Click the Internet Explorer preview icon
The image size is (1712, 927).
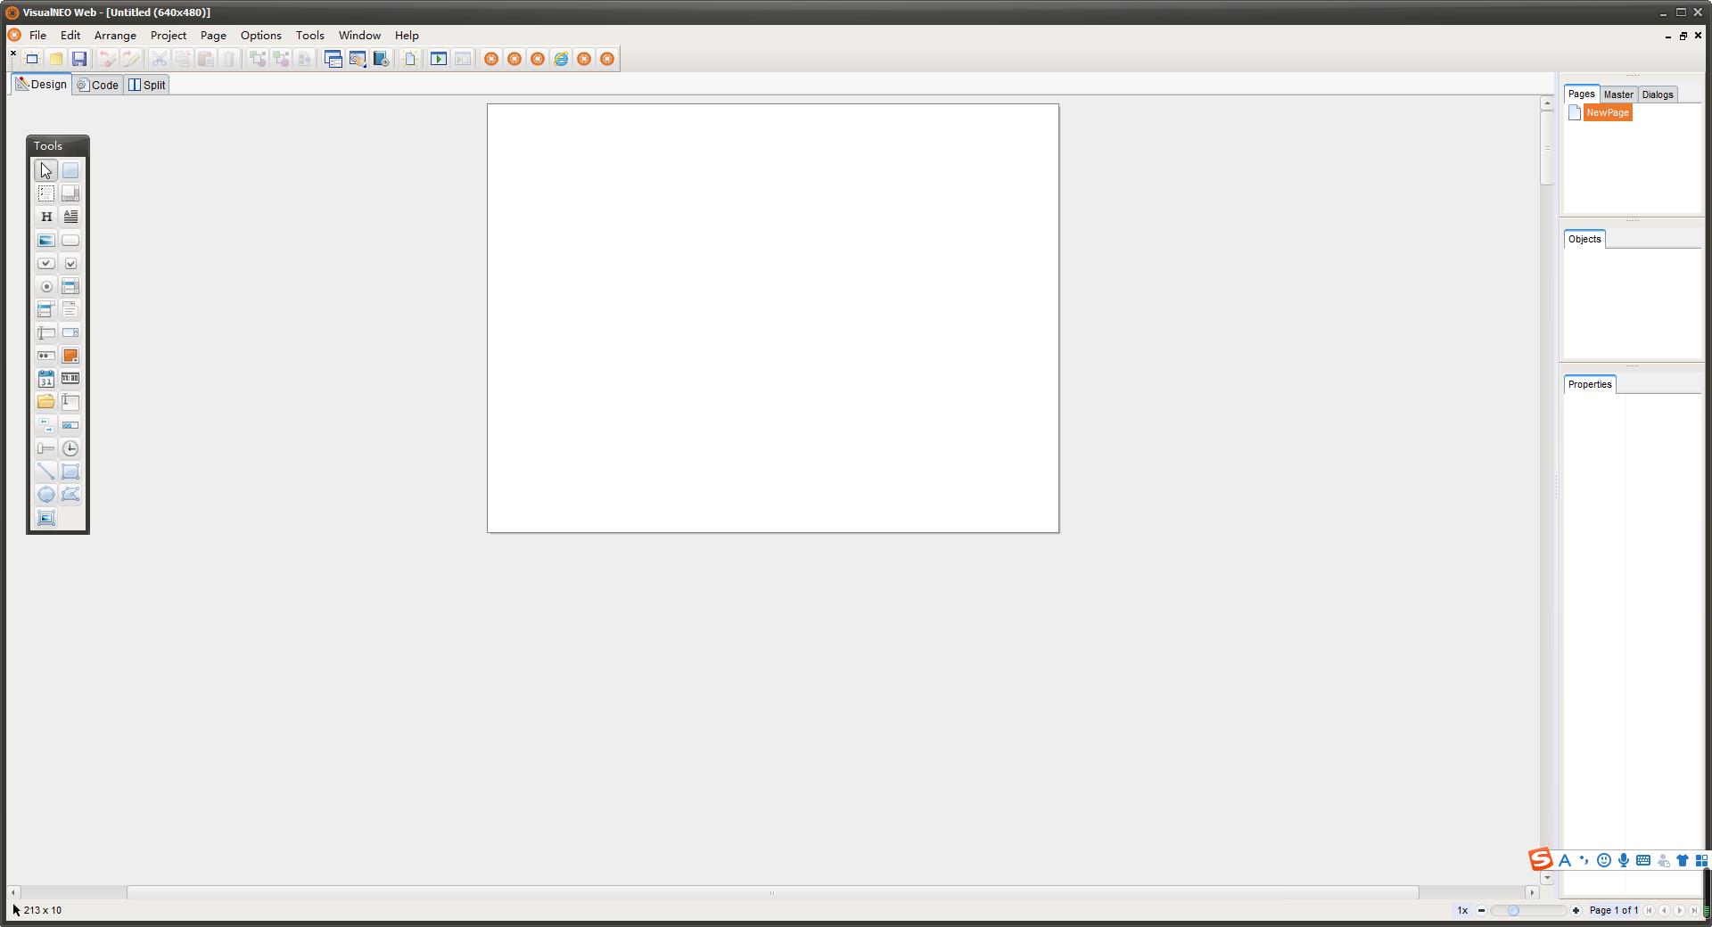coord(561,59)
